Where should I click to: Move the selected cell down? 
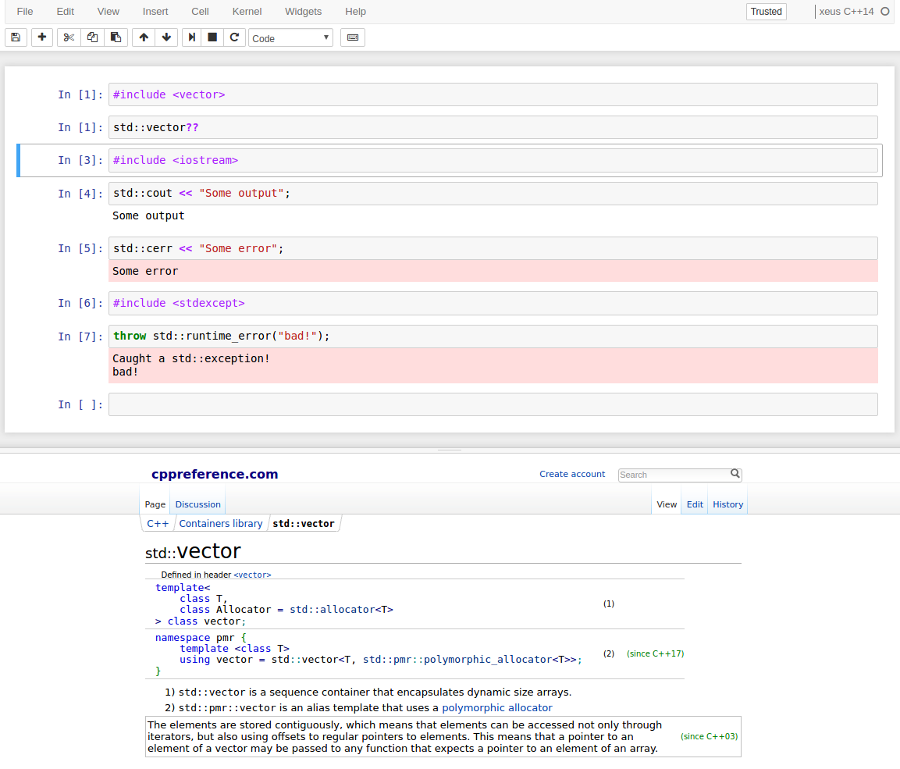tap(166, 37)
